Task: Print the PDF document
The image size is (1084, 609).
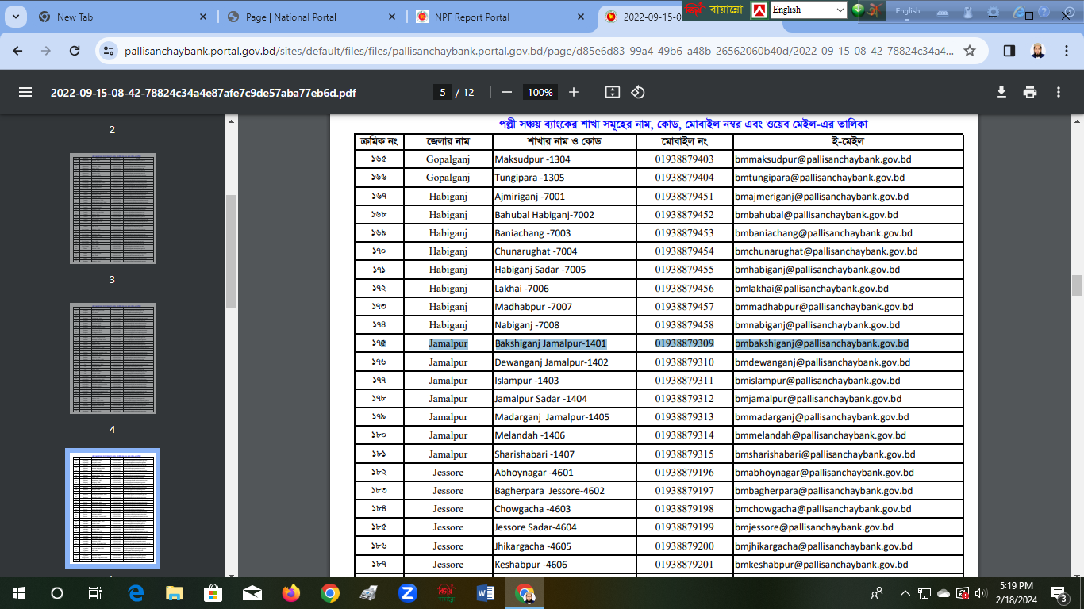Action: (x=1030, y=92)
